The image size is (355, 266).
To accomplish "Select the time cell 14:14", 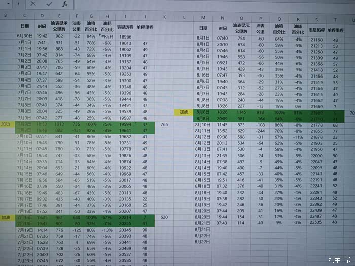I will coord(42,230).
